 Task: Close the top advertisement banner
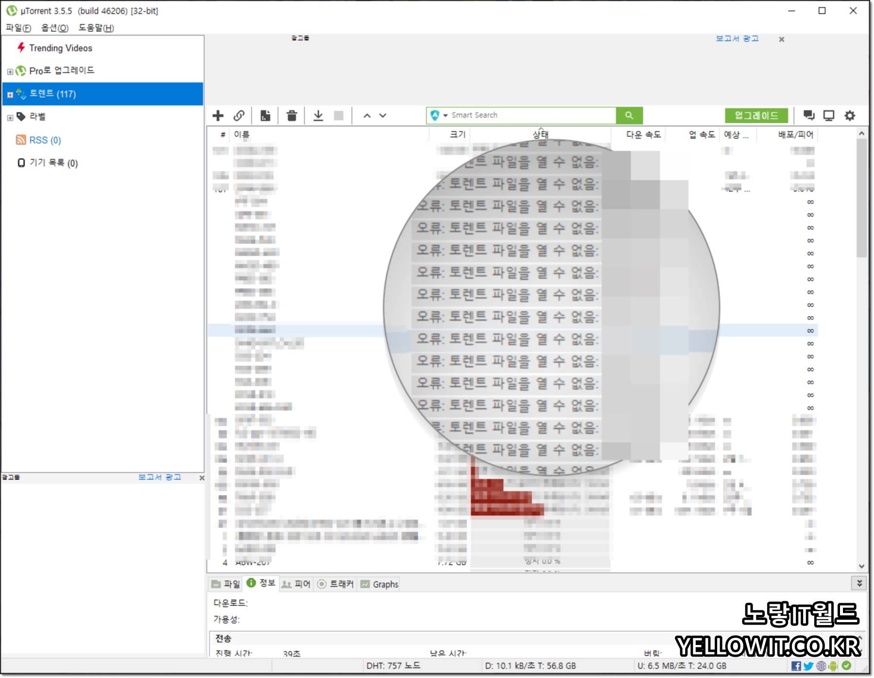[x=782, y=39]
